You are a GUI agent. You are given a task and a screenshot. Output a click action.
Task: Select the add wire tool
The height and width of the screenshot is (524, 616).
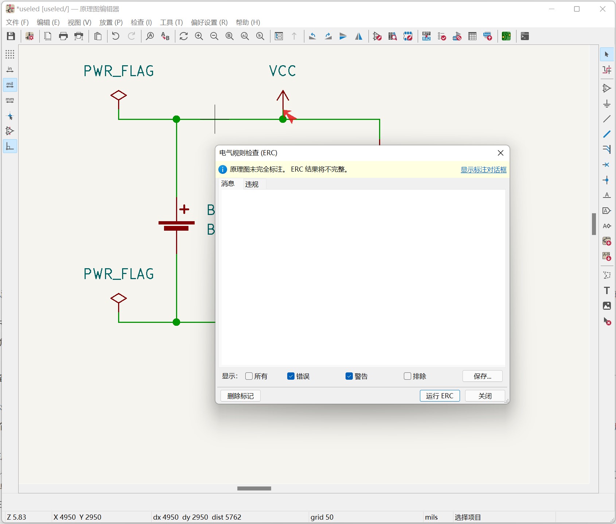pyautogui.click(x=607, y=119)
